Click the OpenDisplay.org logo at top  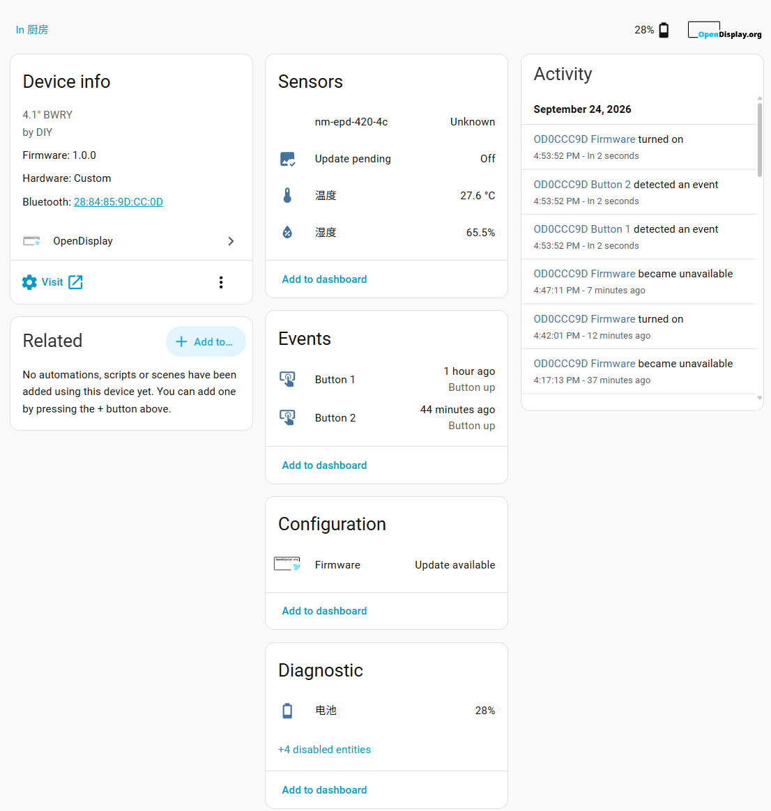[724, 30]
